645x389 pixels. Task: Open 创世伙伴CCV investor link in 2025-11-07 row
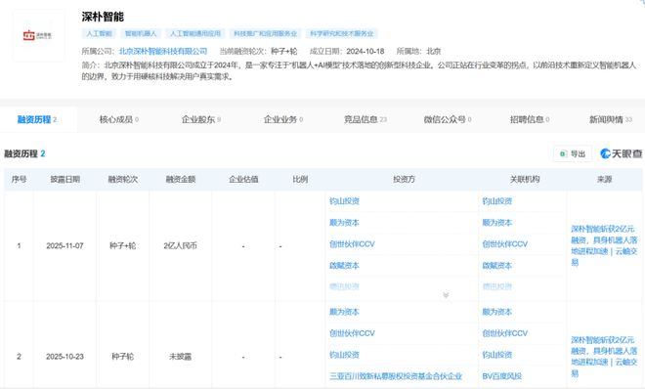pos(352,243)
